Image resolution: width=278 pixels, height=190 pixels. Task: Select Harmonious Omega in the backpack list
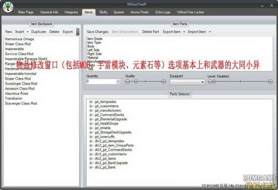tap(20, 38)
